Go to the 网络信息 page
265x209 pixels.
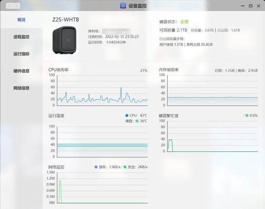[21, 88]
